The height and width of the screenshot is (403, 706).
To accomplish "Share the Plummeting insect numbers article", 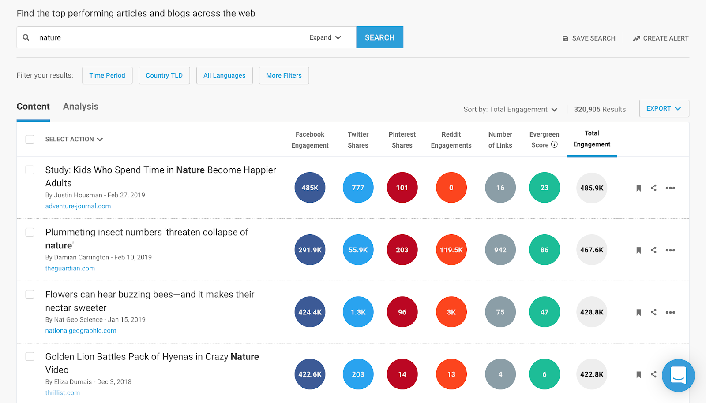I will [653, 250].
